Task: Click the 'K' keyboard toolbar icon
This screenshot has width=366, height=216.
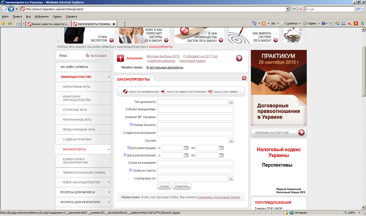Action: (x=331, y=23)
